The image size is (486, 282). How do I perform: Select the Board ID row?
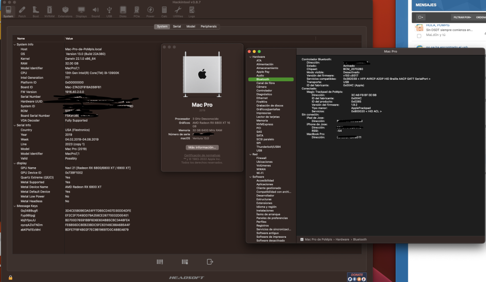tap(187, 88)
